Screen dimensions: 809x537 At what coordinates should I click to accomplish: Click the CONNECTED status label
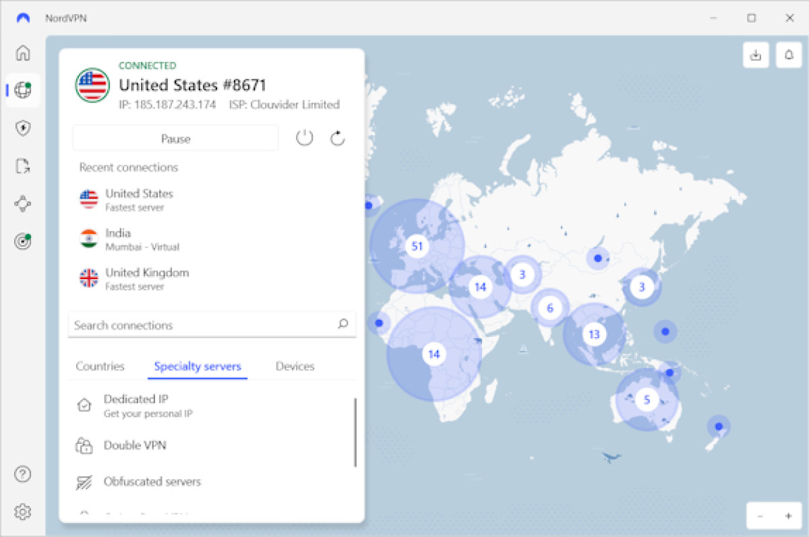pyautogui.click(x=148, y=65)
